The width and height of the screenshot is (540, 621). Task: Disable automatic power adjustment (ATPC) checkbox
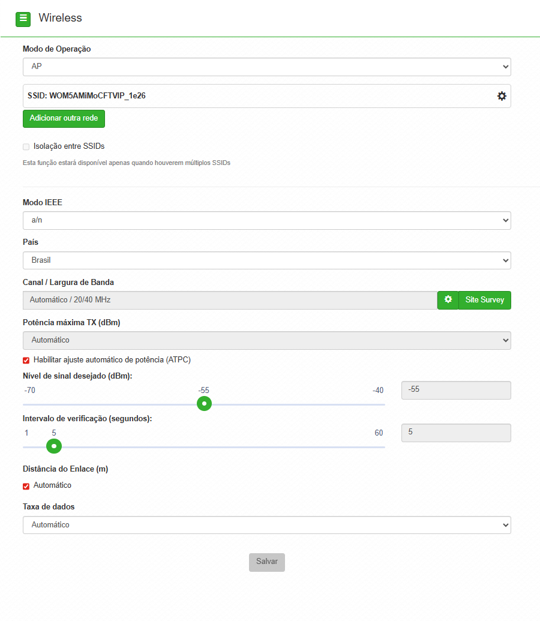point(26,360)
